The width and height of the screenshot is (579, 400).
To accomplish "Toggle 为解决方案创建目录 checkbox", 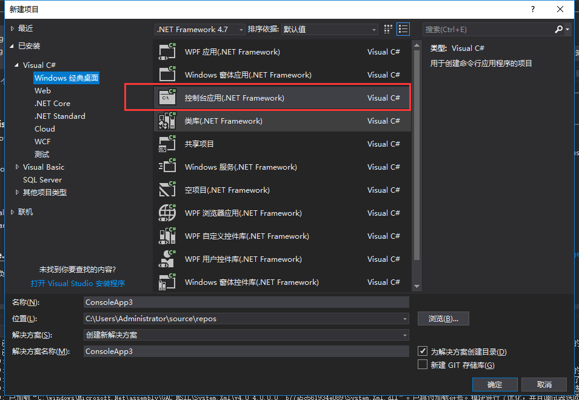I will (423, 351).
